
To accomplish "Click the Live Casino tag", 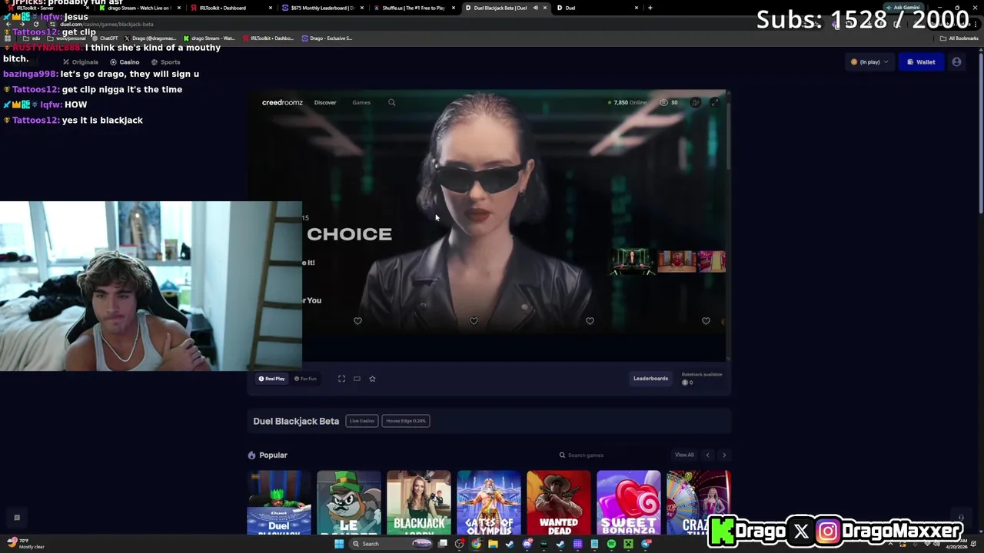I will point(361,421).
